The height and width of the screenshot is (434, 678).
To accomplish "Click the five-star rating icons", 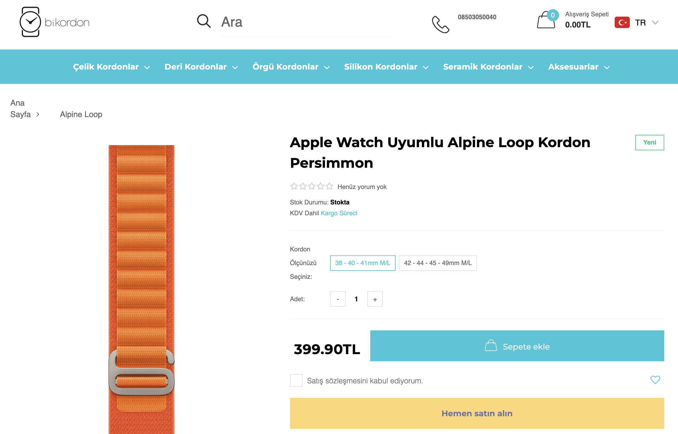I will click(311, 187).
